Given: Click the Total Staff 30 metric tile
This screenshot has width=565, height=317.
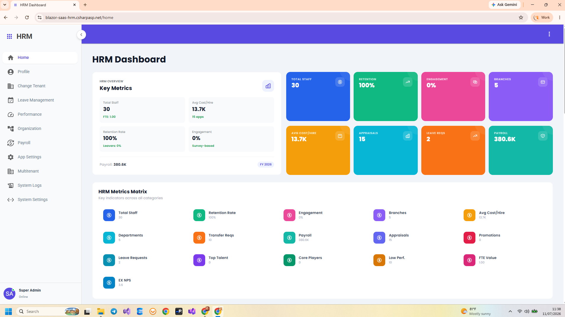Looking at the screenshot, I should (x=142, y=110).
